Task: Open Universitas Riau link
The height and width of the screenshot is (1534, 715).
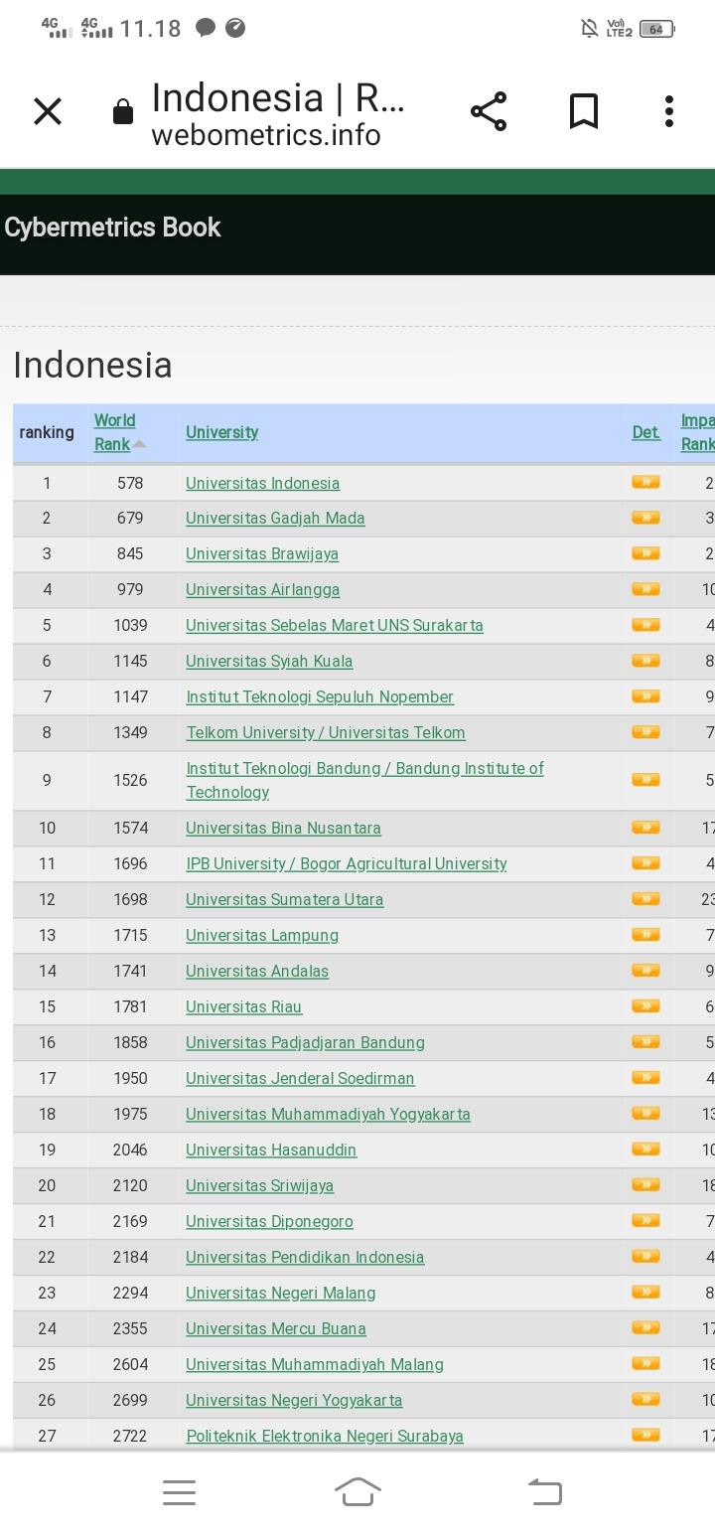Action: 243,1006
